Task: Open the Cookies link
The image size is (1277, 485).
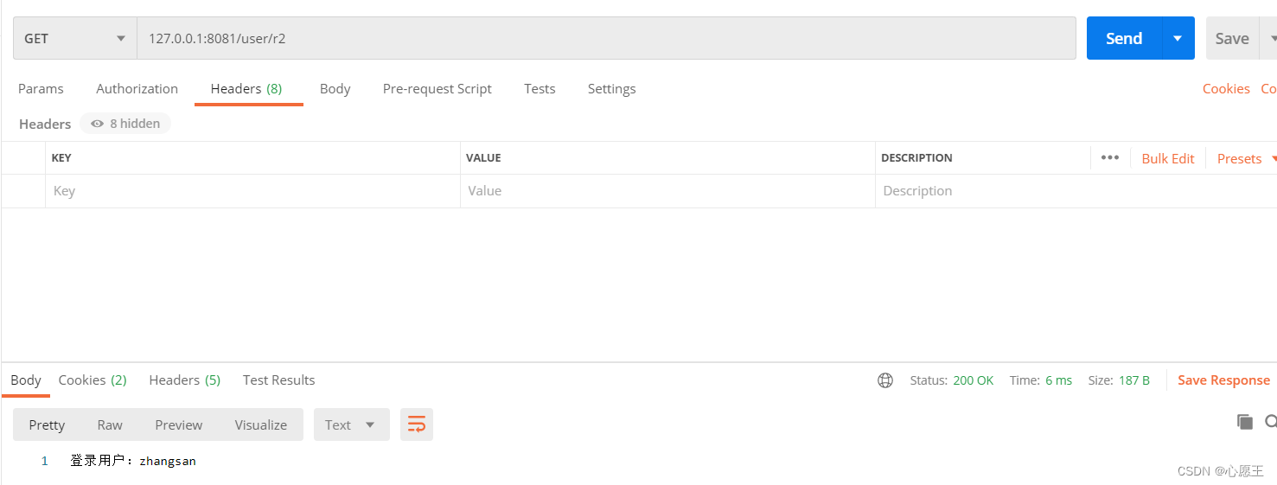Action: [x=1226, y=88]
